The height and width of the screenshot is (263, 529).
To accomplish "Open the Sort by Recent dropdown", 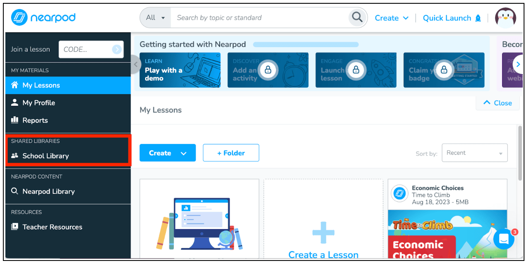I will tap(475, 153).
